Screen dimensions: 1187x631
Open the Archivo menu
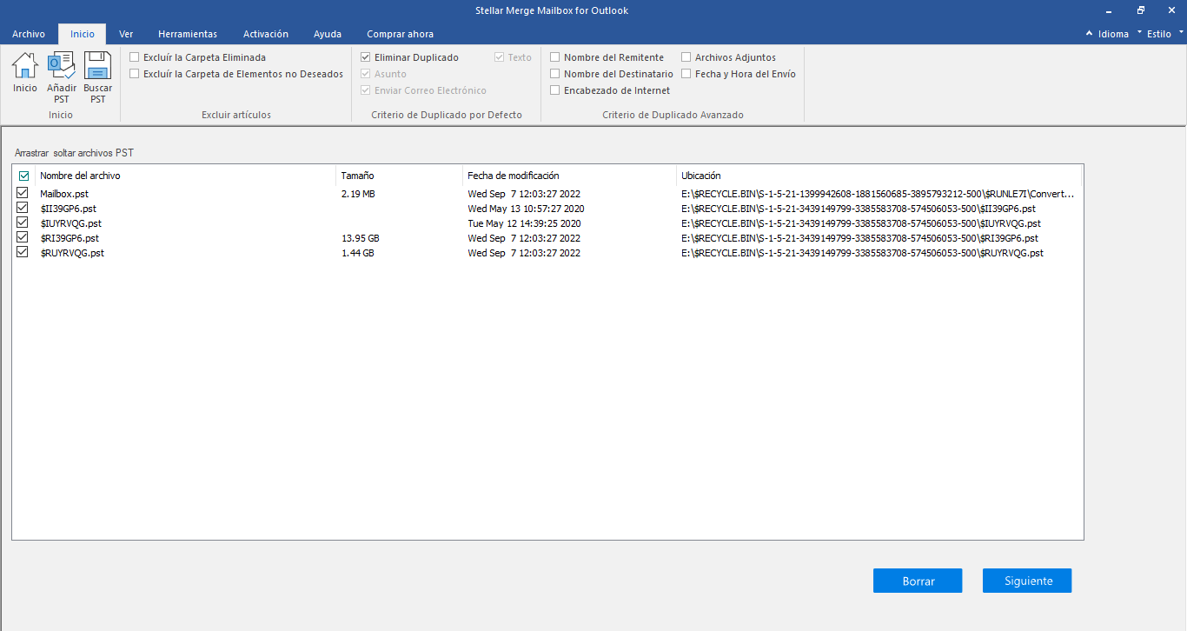pyautogui.click(x=29, y=34)
